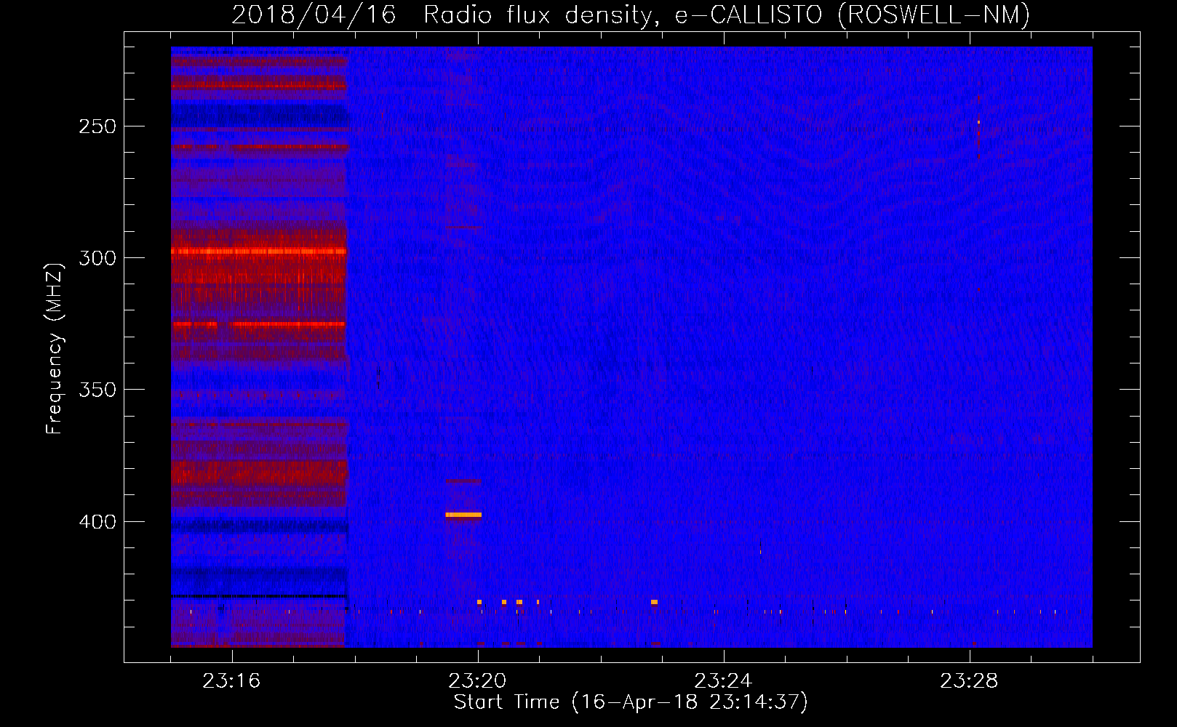Click the 'Frequency (MHZ)' axis label

click(x=55, y=348)
